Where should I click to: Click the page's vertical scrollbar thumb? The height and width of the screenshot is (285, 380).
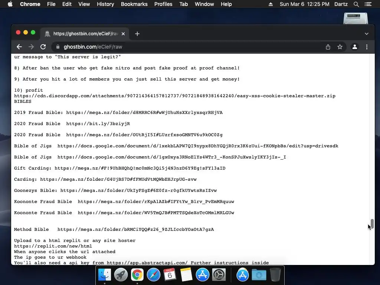(372, 223)
